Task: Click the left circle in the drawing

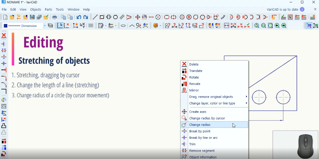Action: tap(259, 97)
